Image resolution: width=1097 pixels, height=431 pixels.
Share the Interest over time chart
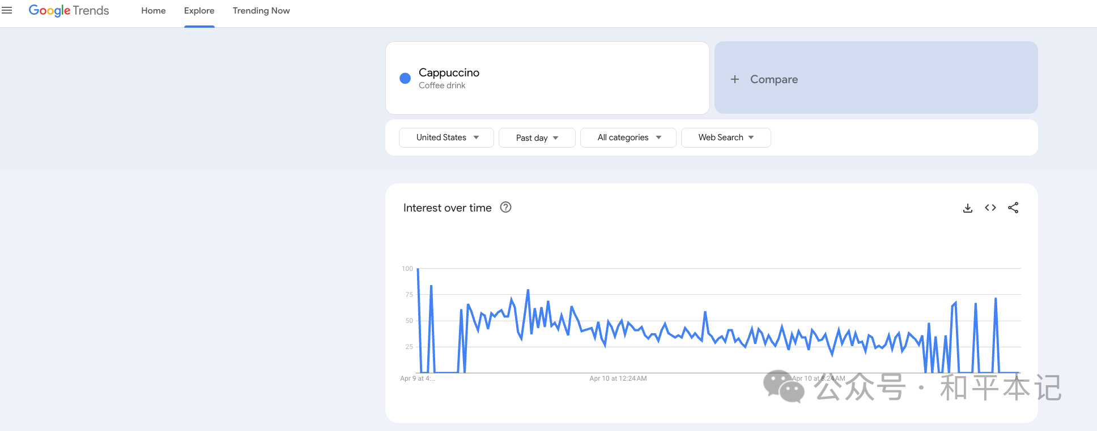(x=1013, y=208)
